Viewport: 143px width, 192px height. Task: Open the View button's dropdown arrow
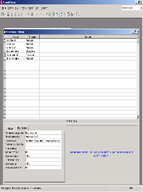(5, 14)
